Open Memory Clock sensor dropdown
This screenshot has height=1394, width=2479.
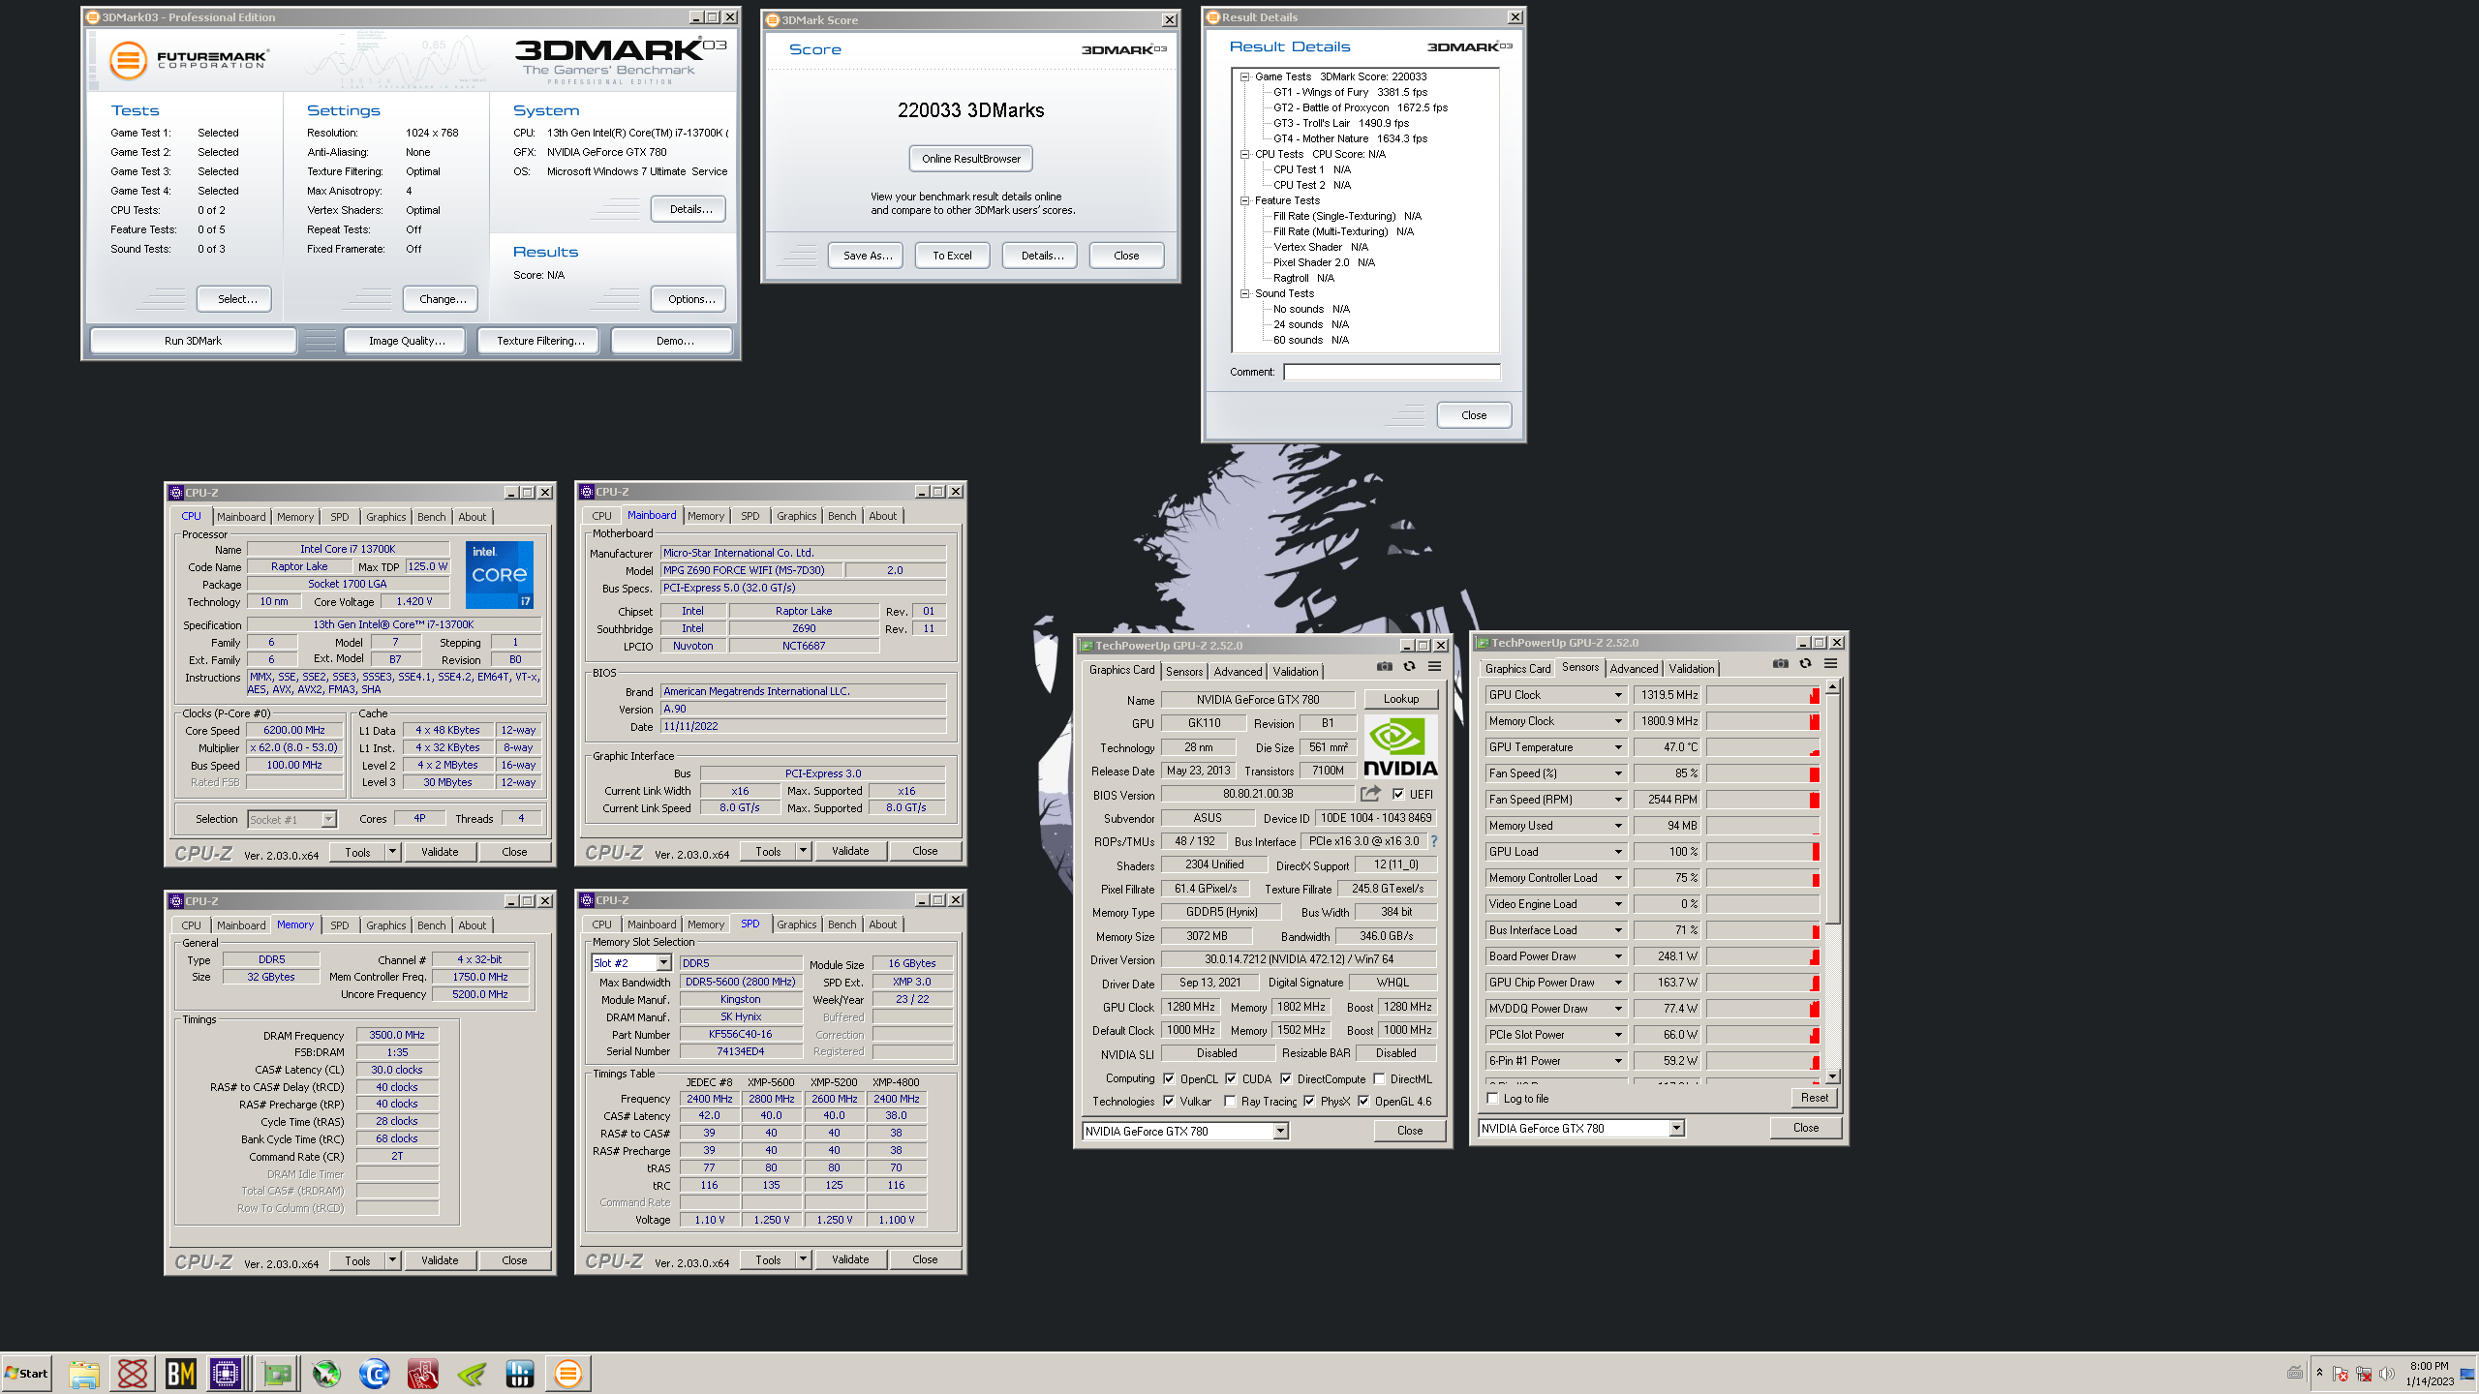[x=1617, y=721]
